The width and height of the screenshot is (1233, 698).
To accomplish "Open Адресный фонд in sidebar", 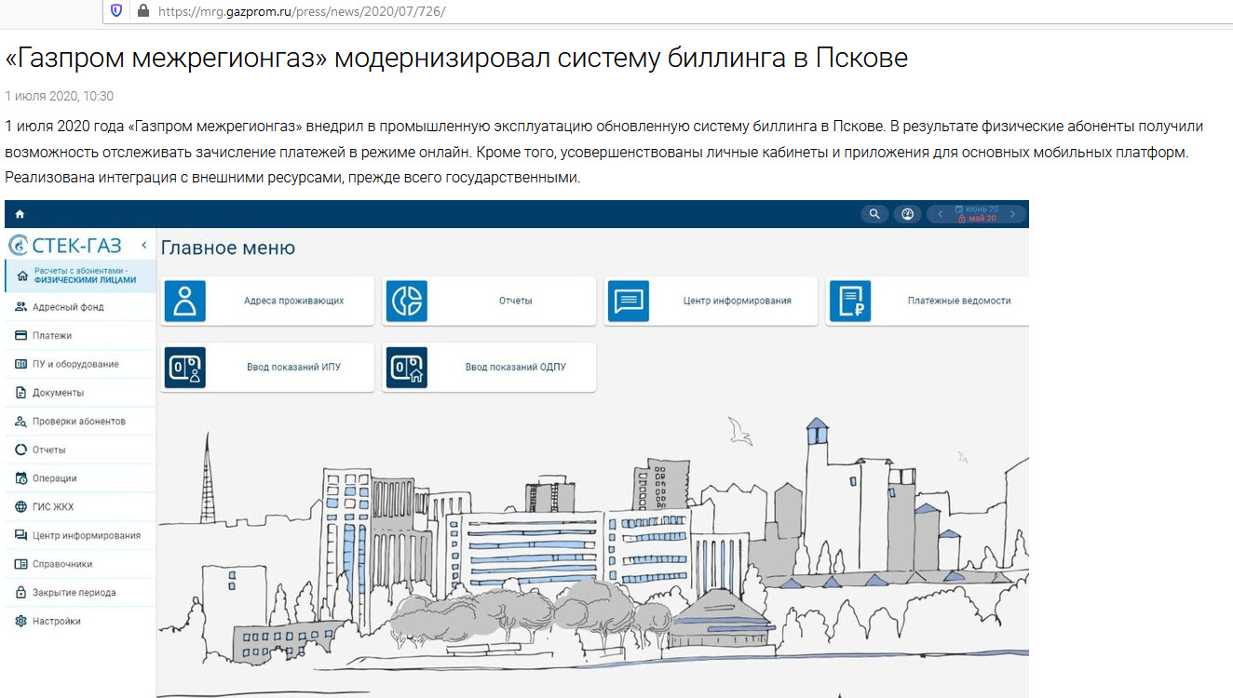I will 79,307.
